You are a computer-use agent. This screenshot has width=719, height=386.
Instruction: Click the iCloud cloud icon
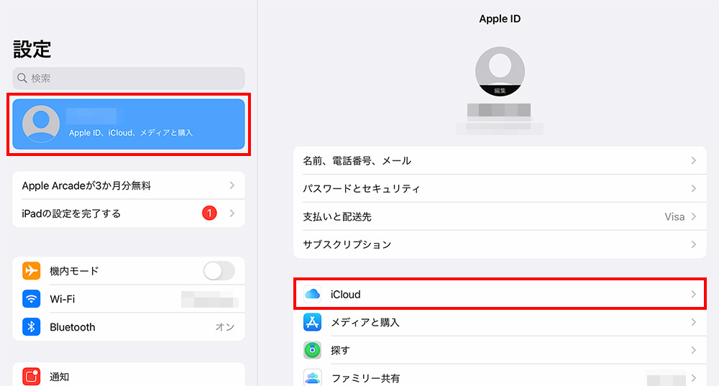coord(312,294)
